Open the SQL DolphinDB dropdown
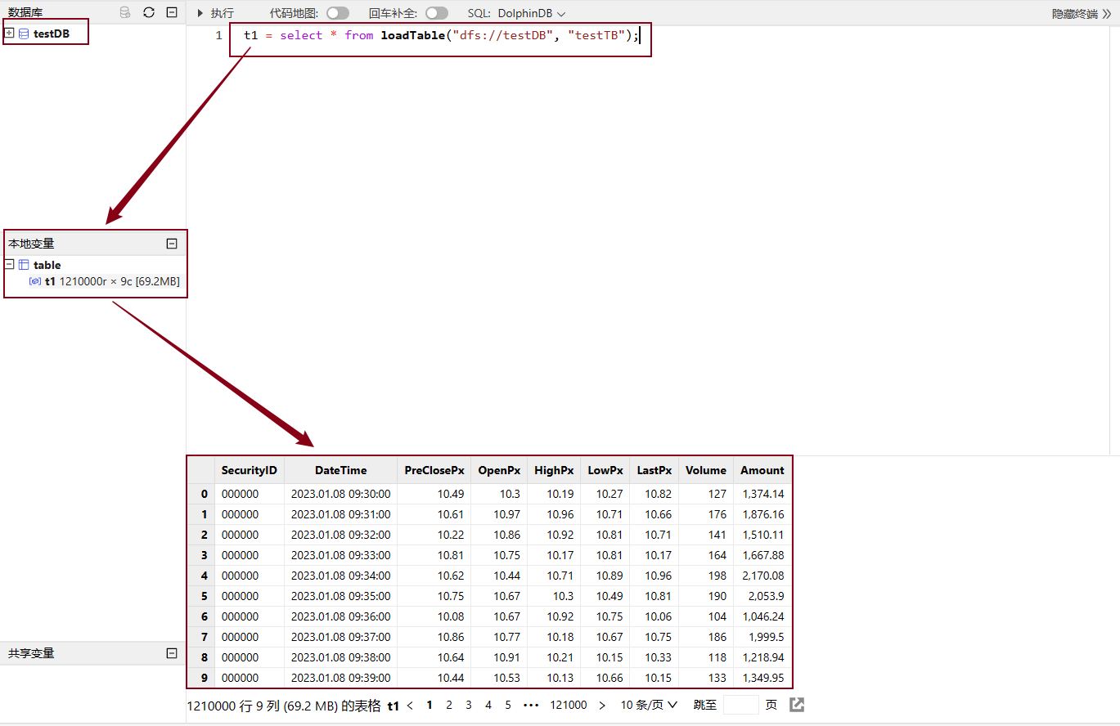The image size is (1120, 726). click(531, 13)
